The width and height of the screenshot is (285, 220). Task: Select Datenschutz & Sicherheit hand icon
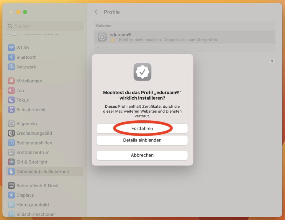(11, 171)
